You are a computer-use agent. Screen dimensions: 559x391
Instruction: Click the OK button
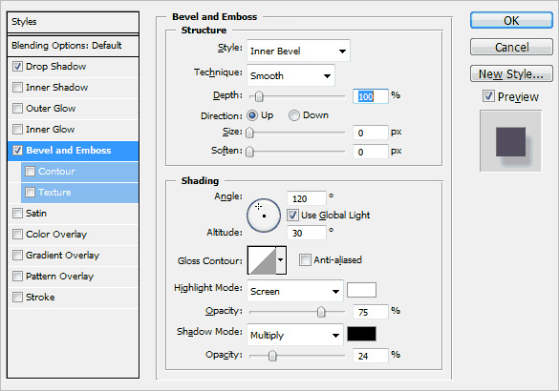[511, 20]
